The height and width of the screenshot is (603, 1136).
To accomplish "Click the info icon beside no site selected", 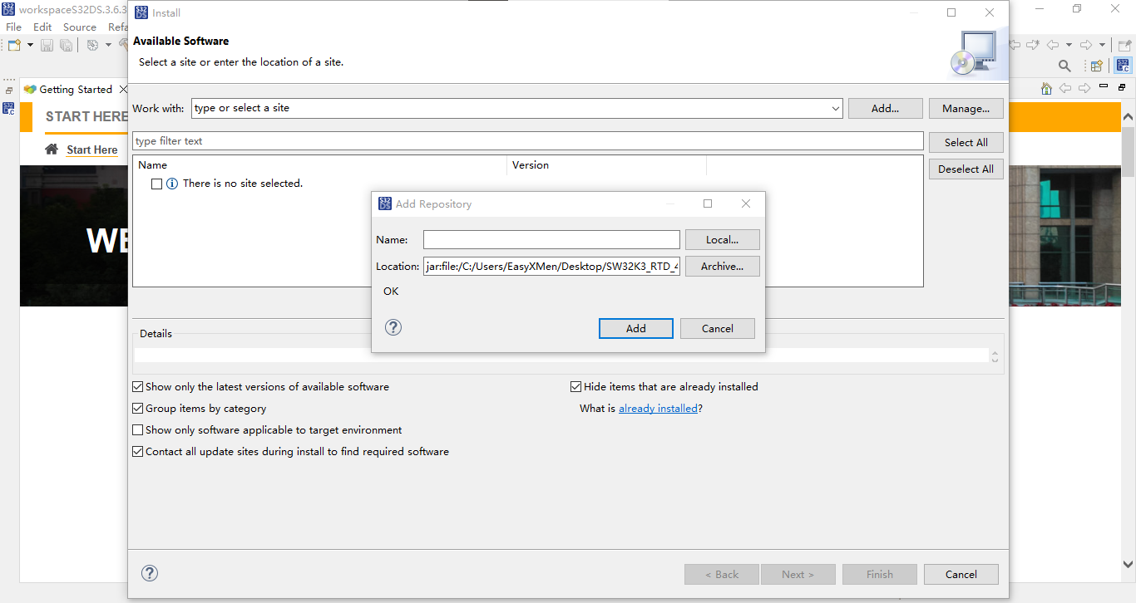I will coord(172,184).
